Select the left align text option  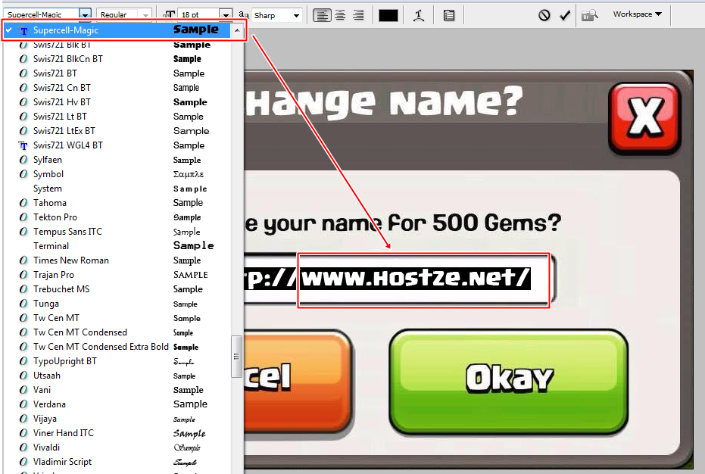click(x=321, y=14)
